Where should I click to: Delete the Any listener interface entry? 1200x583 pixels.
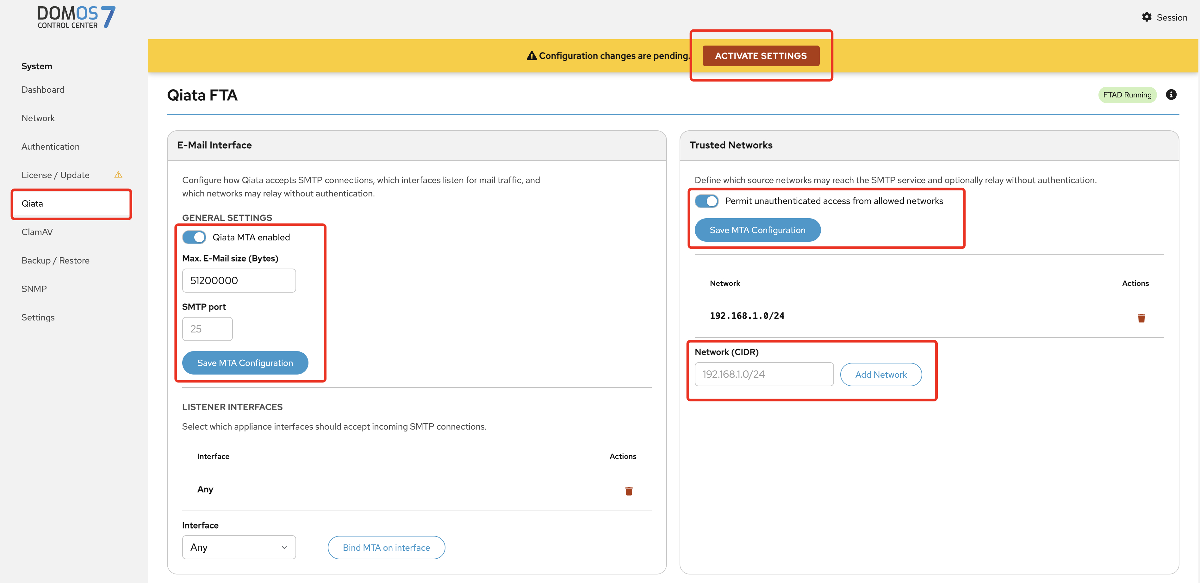point(629,491)
